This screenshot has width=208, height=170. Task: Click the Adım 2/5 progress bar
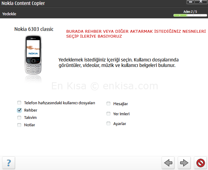point(190,15)
